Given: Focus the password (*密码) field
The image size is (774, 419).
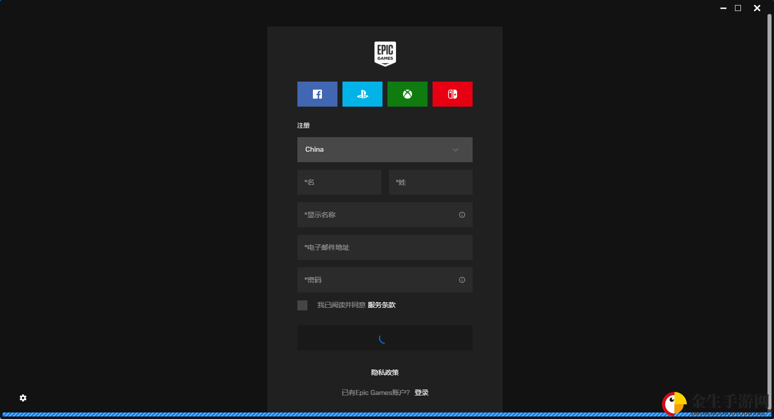Looking at the screenshot, I should [x=385, y=280].
